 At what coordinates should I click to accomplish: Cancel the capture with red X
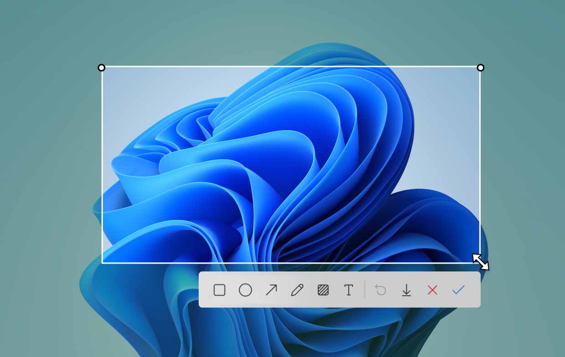[x=432, y=290]
